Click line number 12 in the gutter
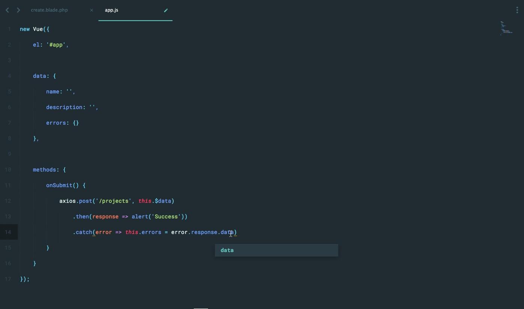The width and height of the screenshot is (524, 309). point(8,201)
